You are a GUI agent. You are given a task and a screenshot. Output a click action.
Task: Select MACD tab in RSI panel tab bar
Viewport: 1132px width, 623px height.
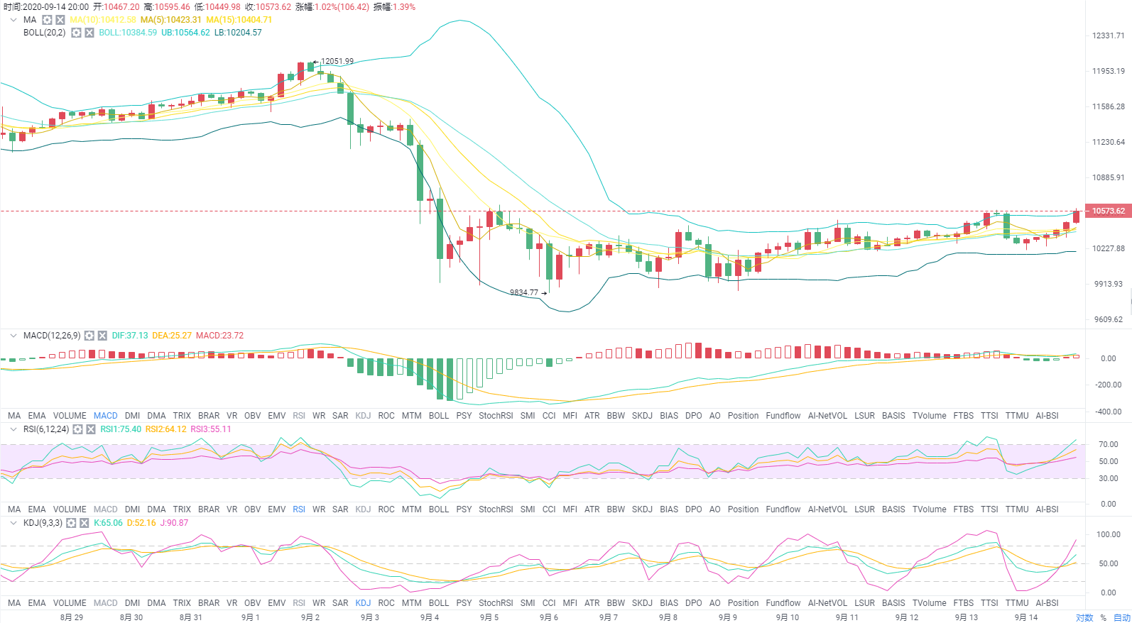(x=106, y=509)
